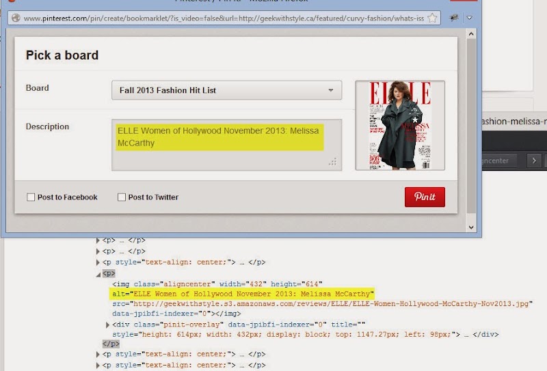Open the Board dropdown 'Fall 2013 Fashion Hit List'
The image size is (547, 371).
click(x=227, y=90)
